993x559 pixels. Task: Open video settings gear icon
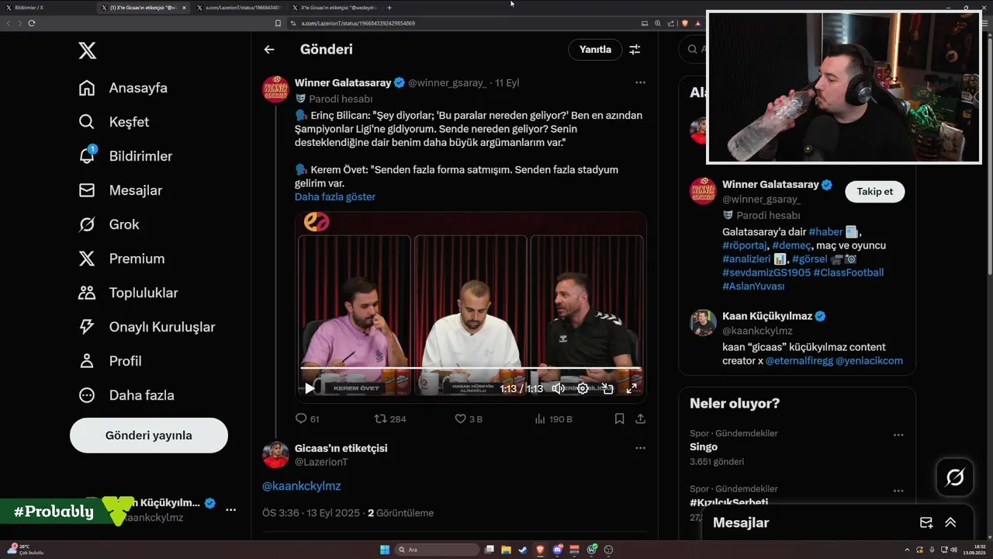pos(583,388)
